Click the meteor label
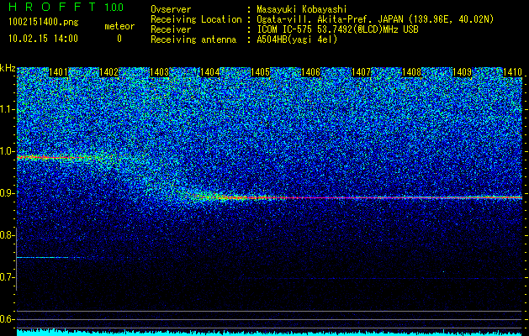Viewport: 529px width, 336px height. tap(119, 26)
